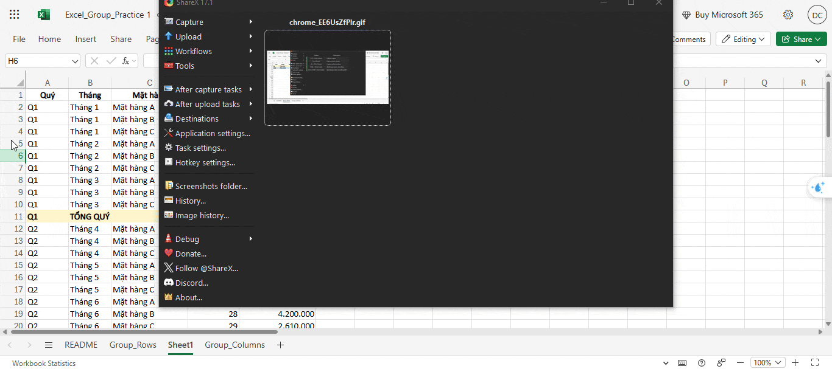Click the Select All corner triangle in the Excel grid

20,83
